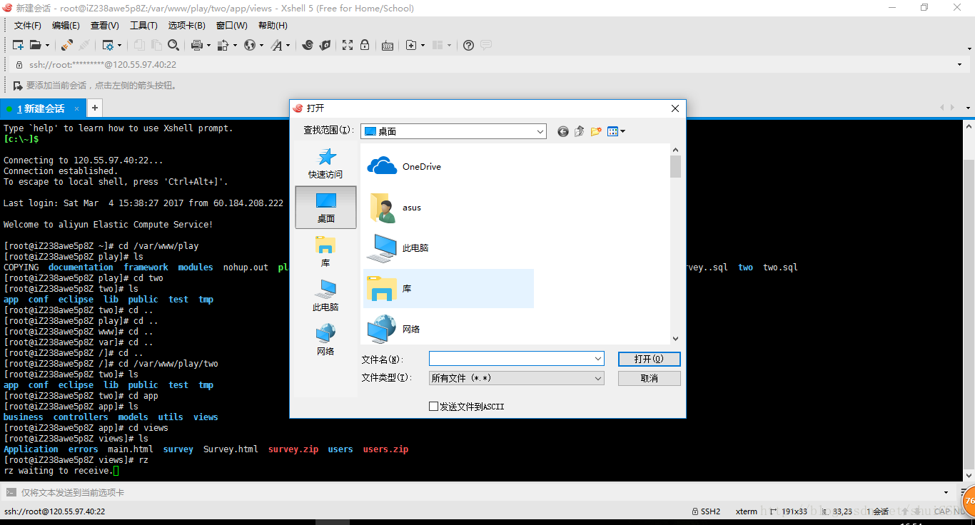Add a new tab with plus button
The image size is (975, 525).
click(95, 108)
